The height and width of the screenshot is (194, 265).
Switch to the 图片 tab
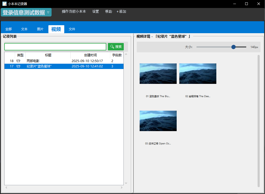coord(40,29)
